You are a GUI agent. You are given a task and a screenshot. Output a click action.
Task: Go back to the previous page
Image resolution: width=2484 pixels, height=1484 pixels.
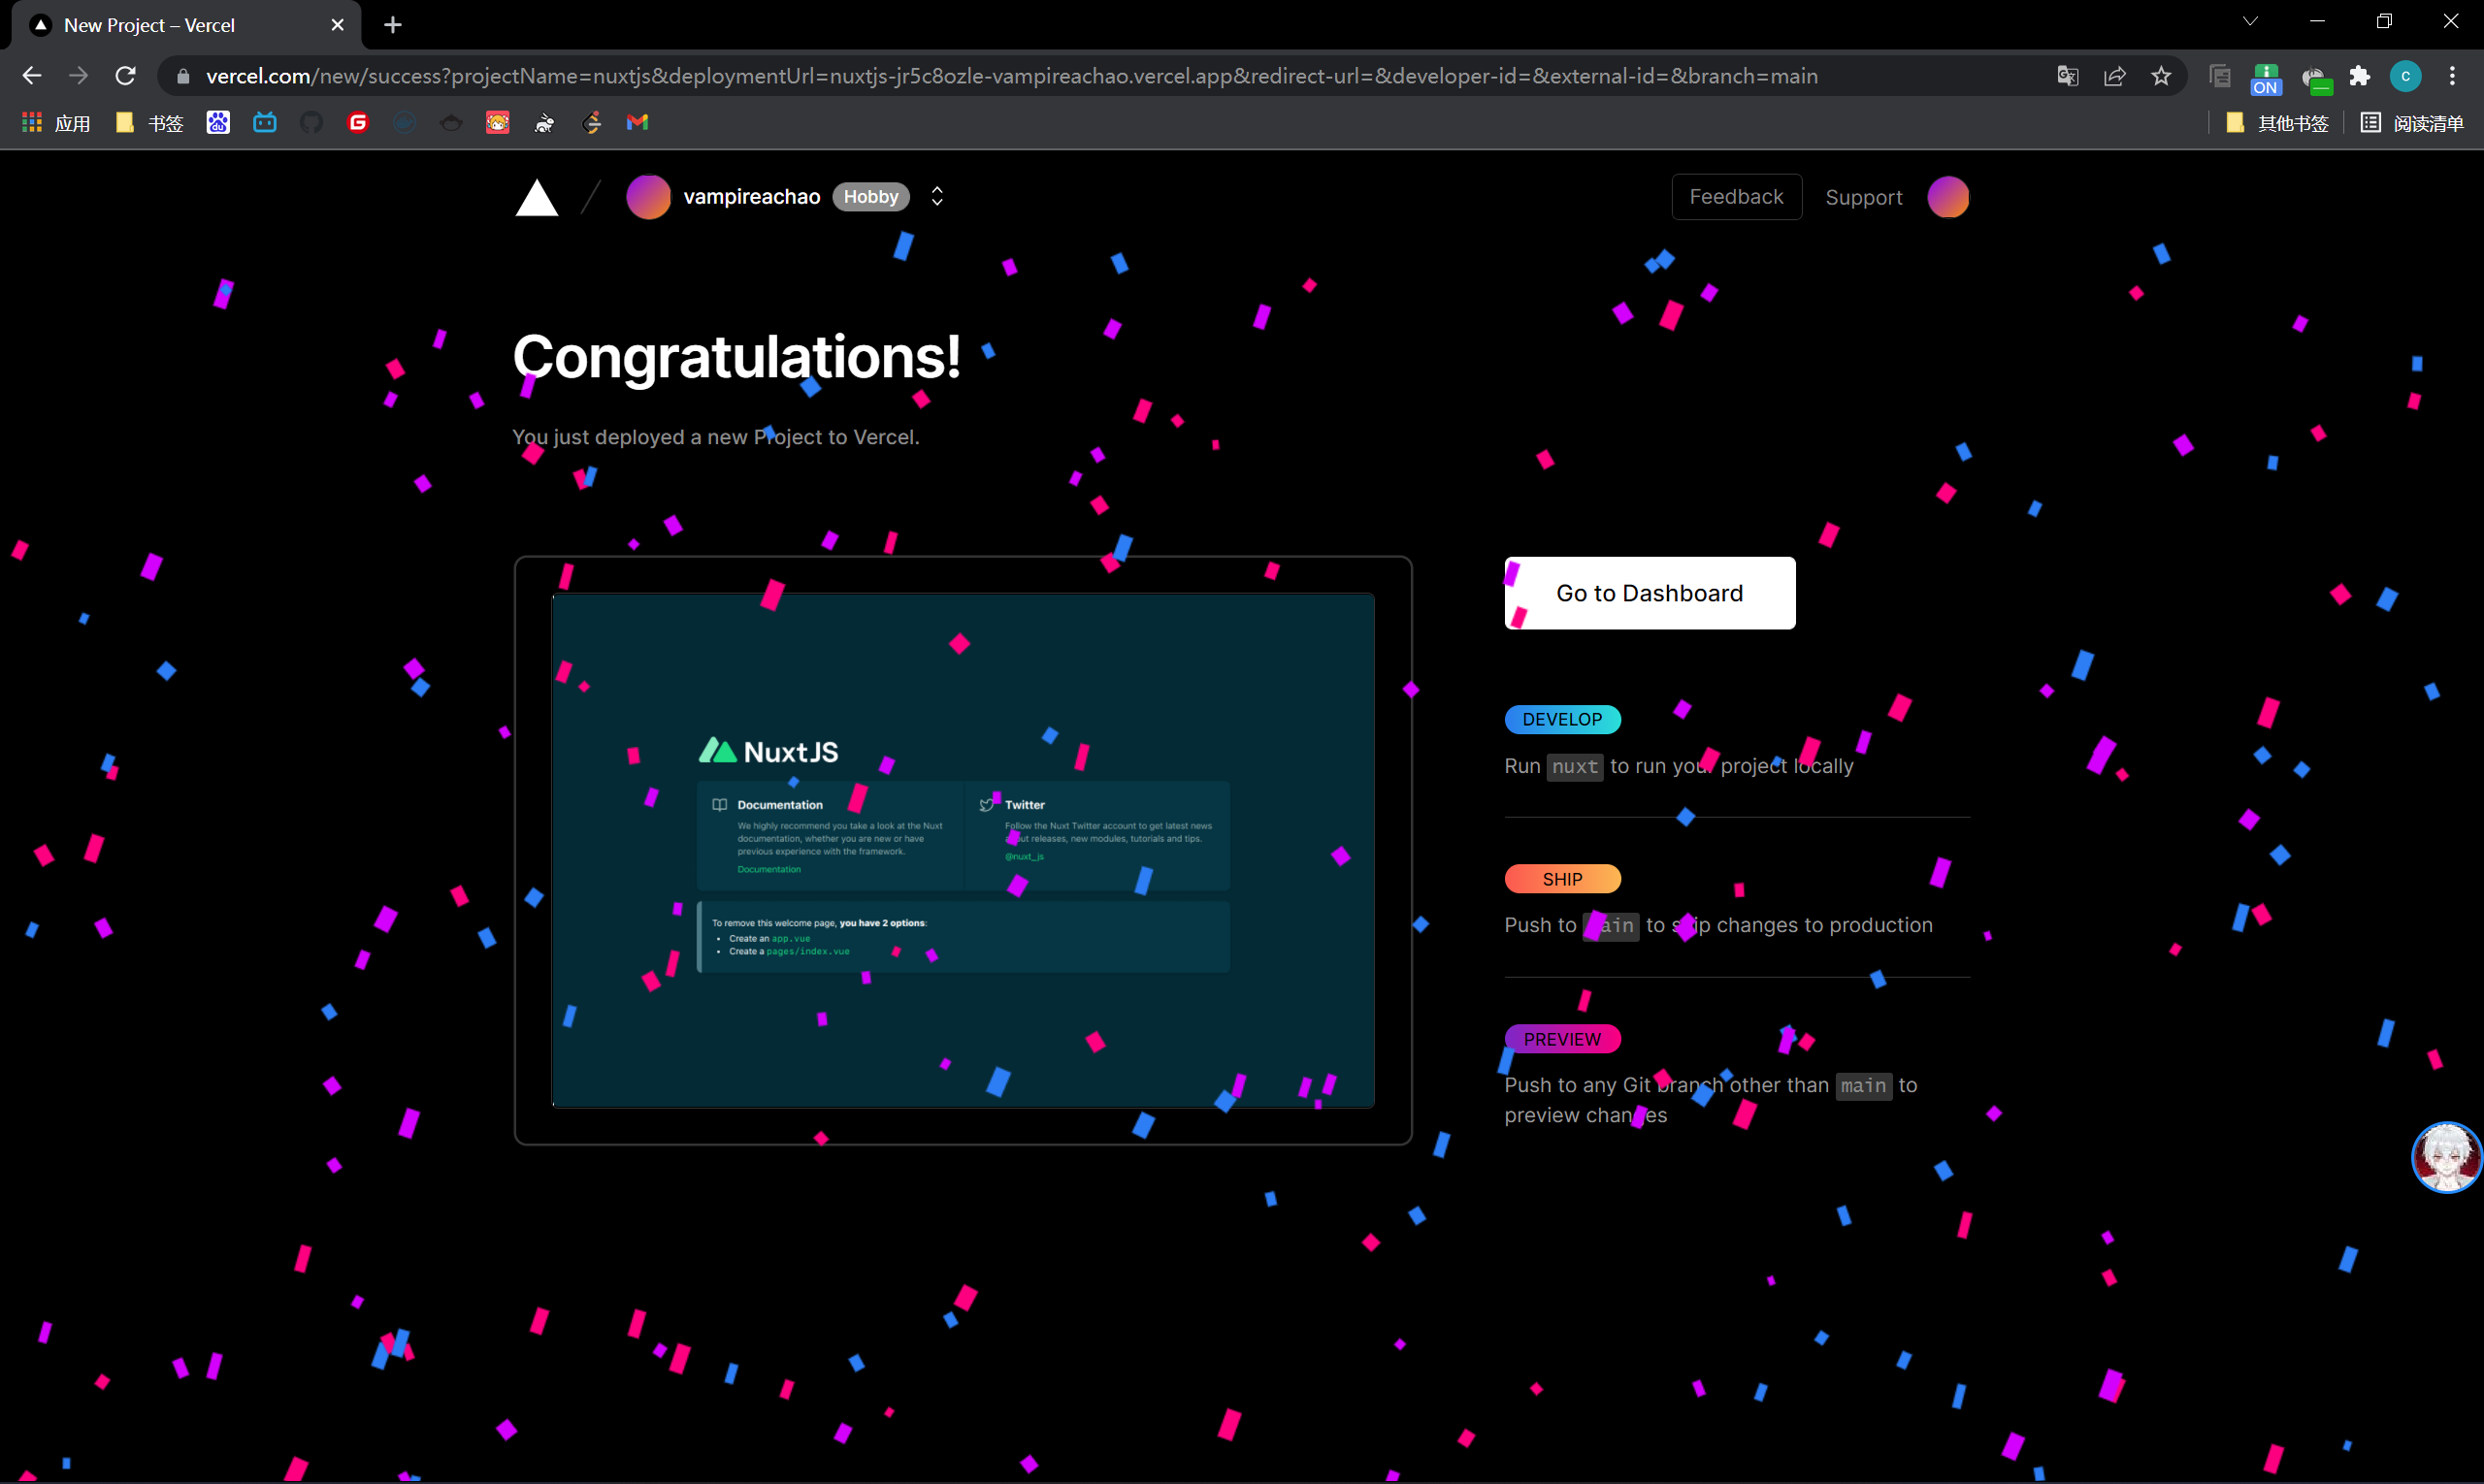32,76
